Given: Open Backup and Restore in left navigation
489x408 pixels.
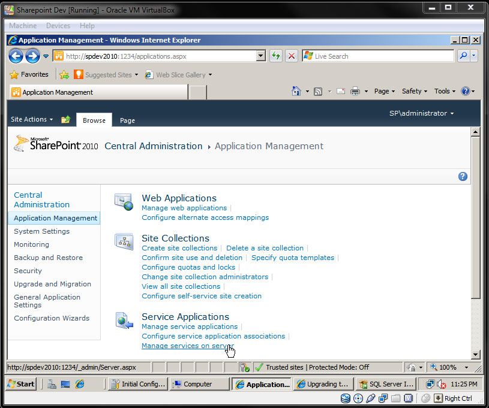Looking at the screenshot, I should (49, 258).
